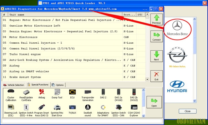Viewport: 208px width, 125px height.
Task: Select the CGW (ZGW) Explorer icon
Action: pos(134,111)
